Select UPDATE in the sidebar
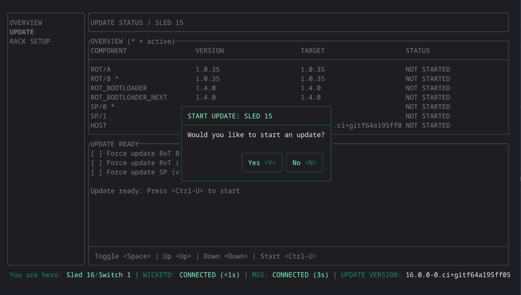 tap(22, 32)
